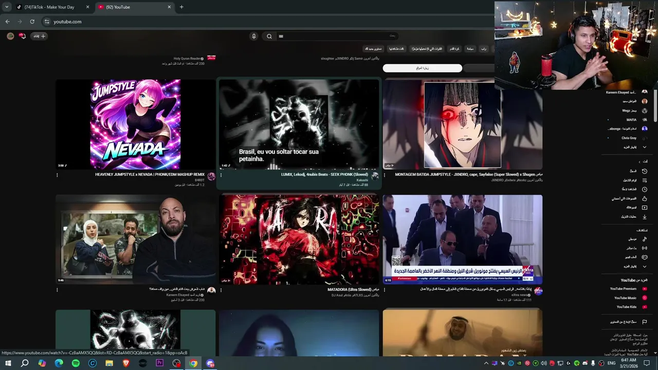Screen dimensions: 658x370
Task: Click the browser reload button
Action: (x=32, y=22)
